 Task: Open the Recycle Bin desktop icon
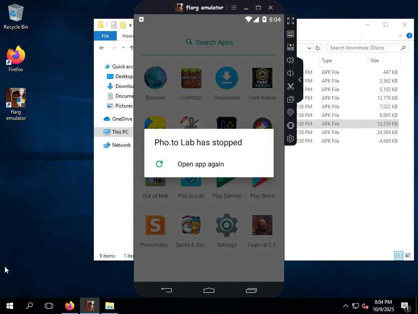pyautogui.click(x=16, y=17)
